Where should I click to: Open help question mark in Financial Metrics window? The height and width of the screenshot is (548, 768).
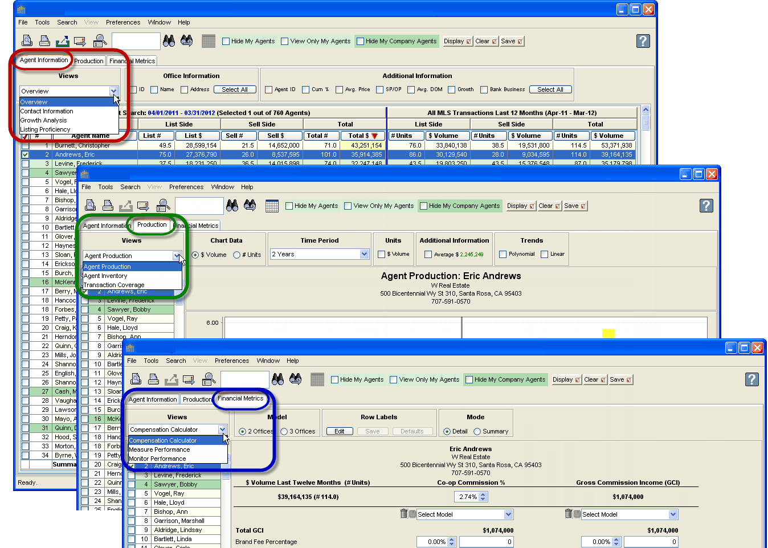(x=752, y=379)
